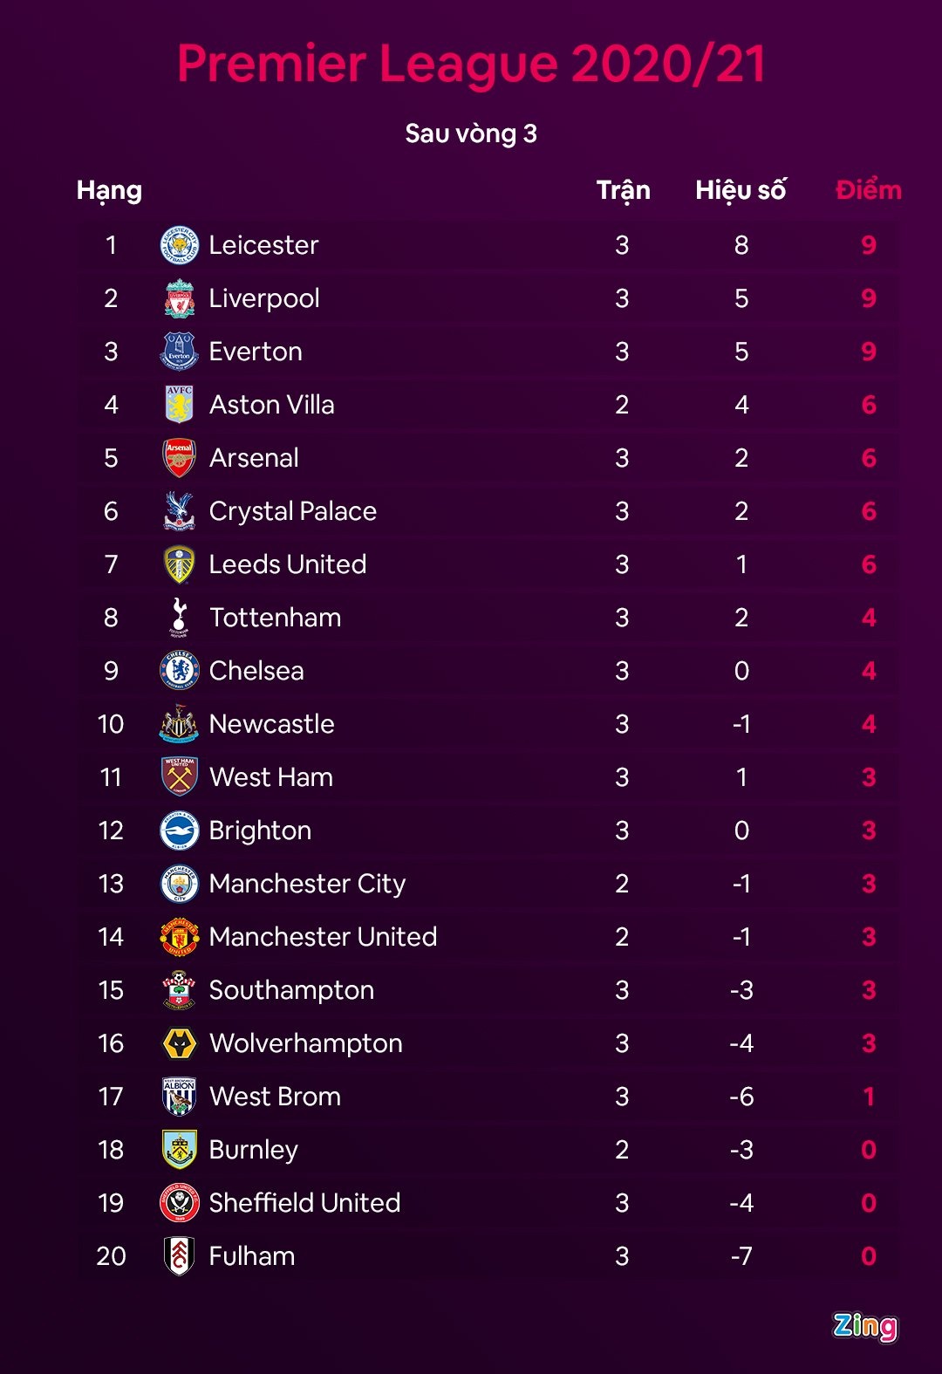Click the Leeds United team name
The image size is (942, 1374).
(x=287, y=564)
